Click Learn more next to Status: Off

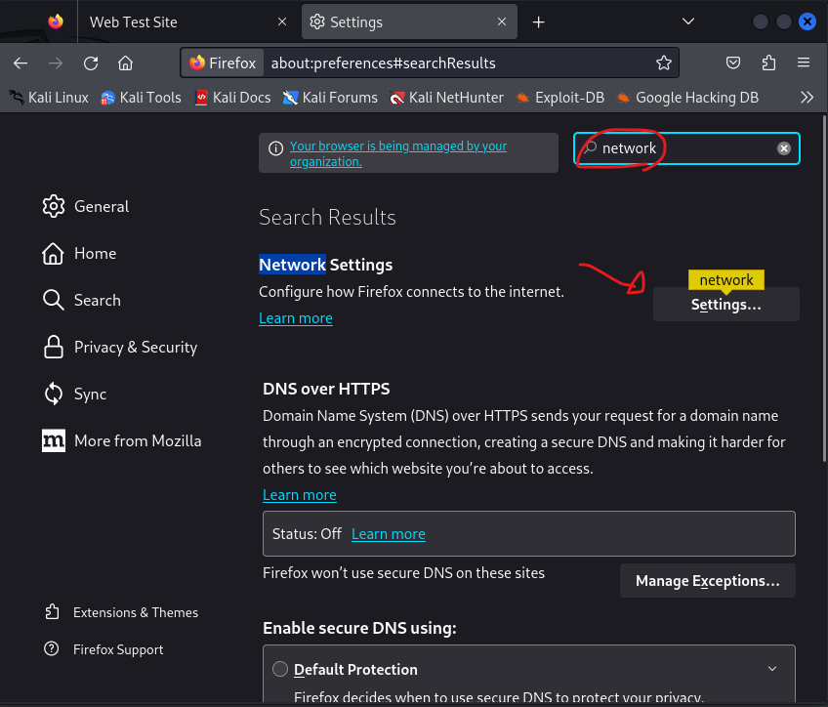(x=389, y=534)
